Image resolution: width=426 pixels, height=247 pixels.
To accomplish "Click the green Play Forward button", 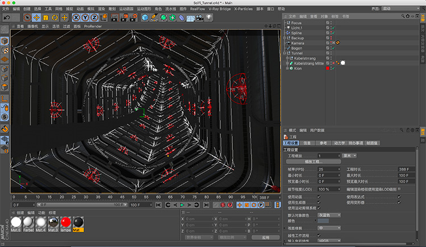I will click(x=182, y=205).
